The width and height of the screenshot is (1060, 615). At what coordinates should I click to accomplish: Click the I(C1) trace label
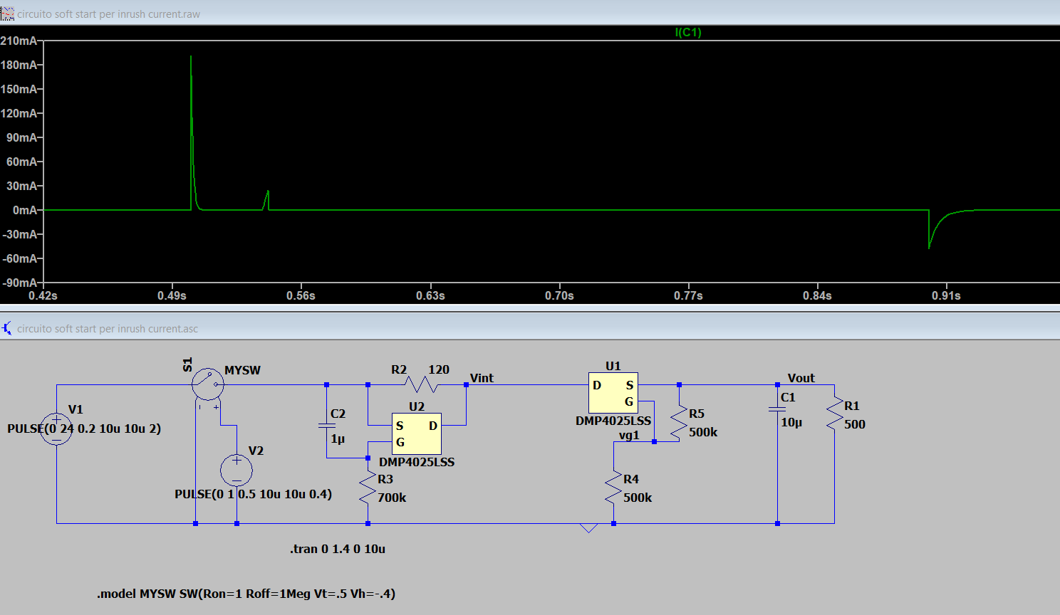click(688, 33)
